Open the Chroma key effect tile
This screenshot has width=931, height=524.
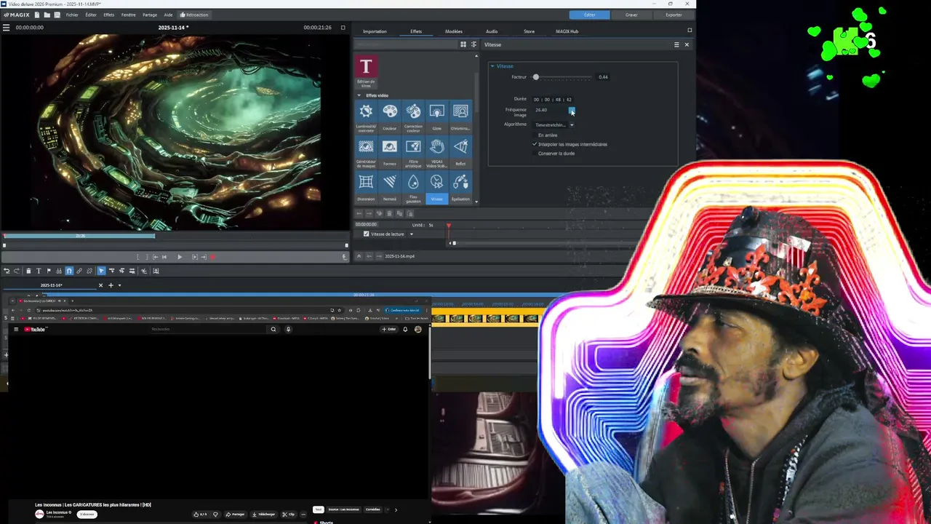pyautogui.click(x=460, y=116)
